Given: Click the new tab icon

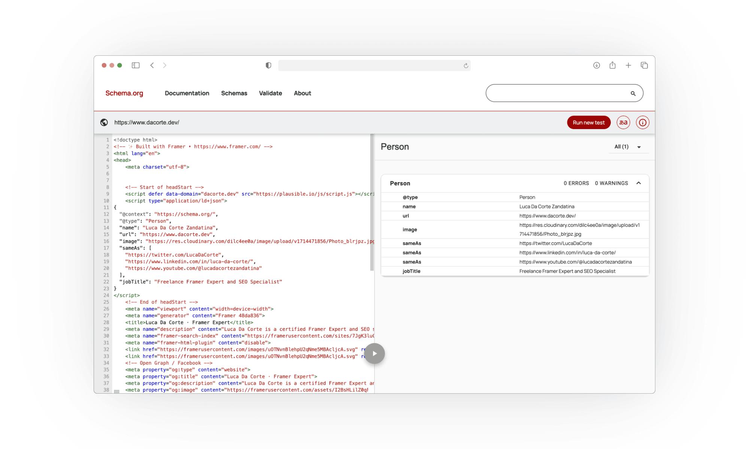Looking at the screenshot, I should pos(628,65).
